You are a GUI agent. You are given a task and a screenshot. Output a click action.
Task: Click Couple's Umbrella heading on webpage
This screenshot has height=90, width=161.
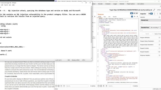click(11, 76)
